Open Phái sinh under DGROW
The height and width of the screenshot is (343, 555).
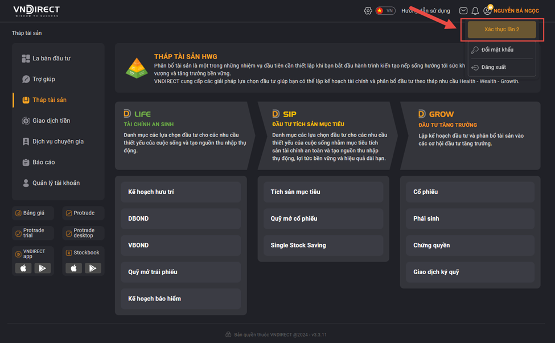470,218
